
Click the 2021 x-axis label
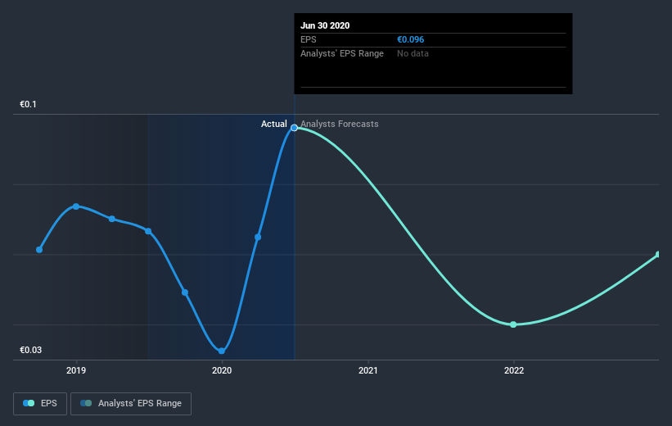pos(368,370)
